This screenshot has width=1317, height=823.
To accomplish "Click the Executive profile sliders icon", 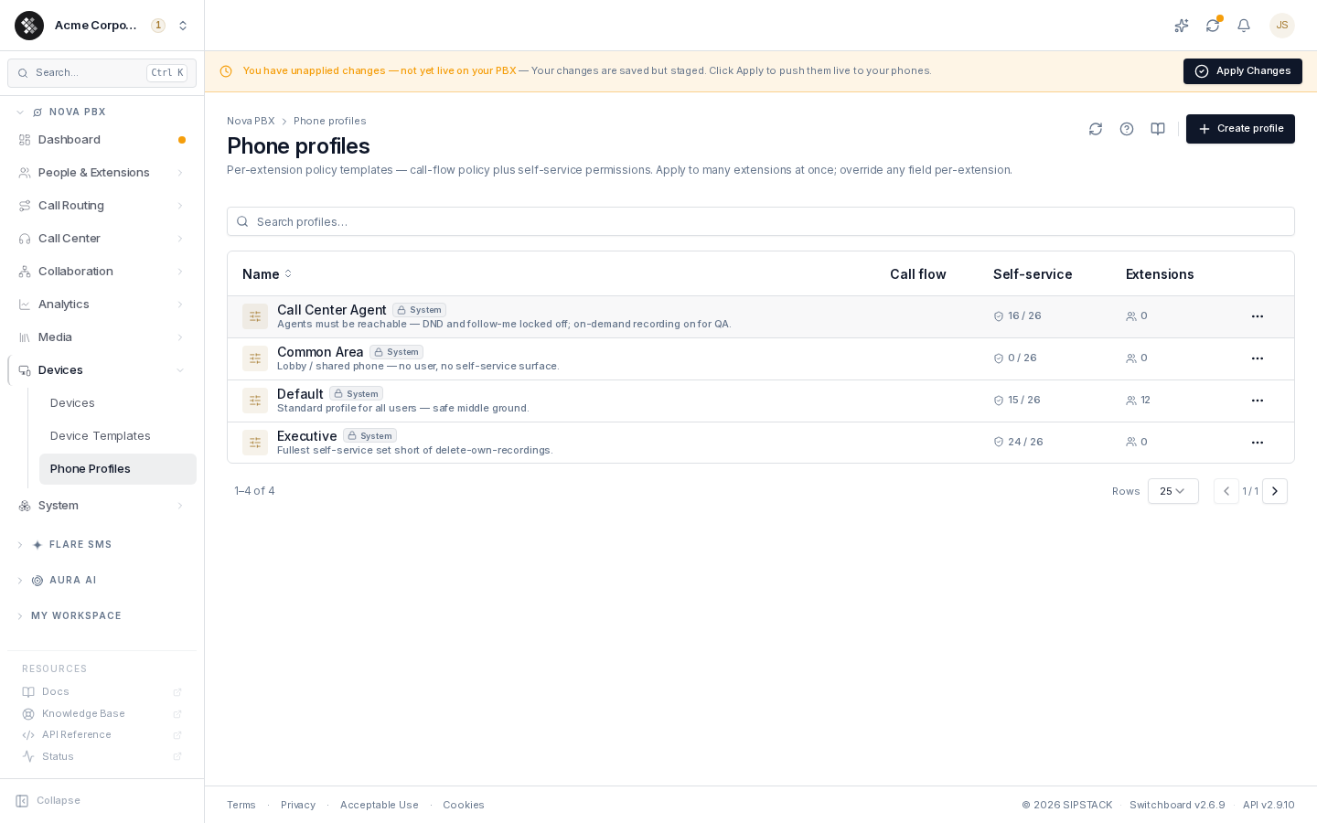I will pos(255,443).
